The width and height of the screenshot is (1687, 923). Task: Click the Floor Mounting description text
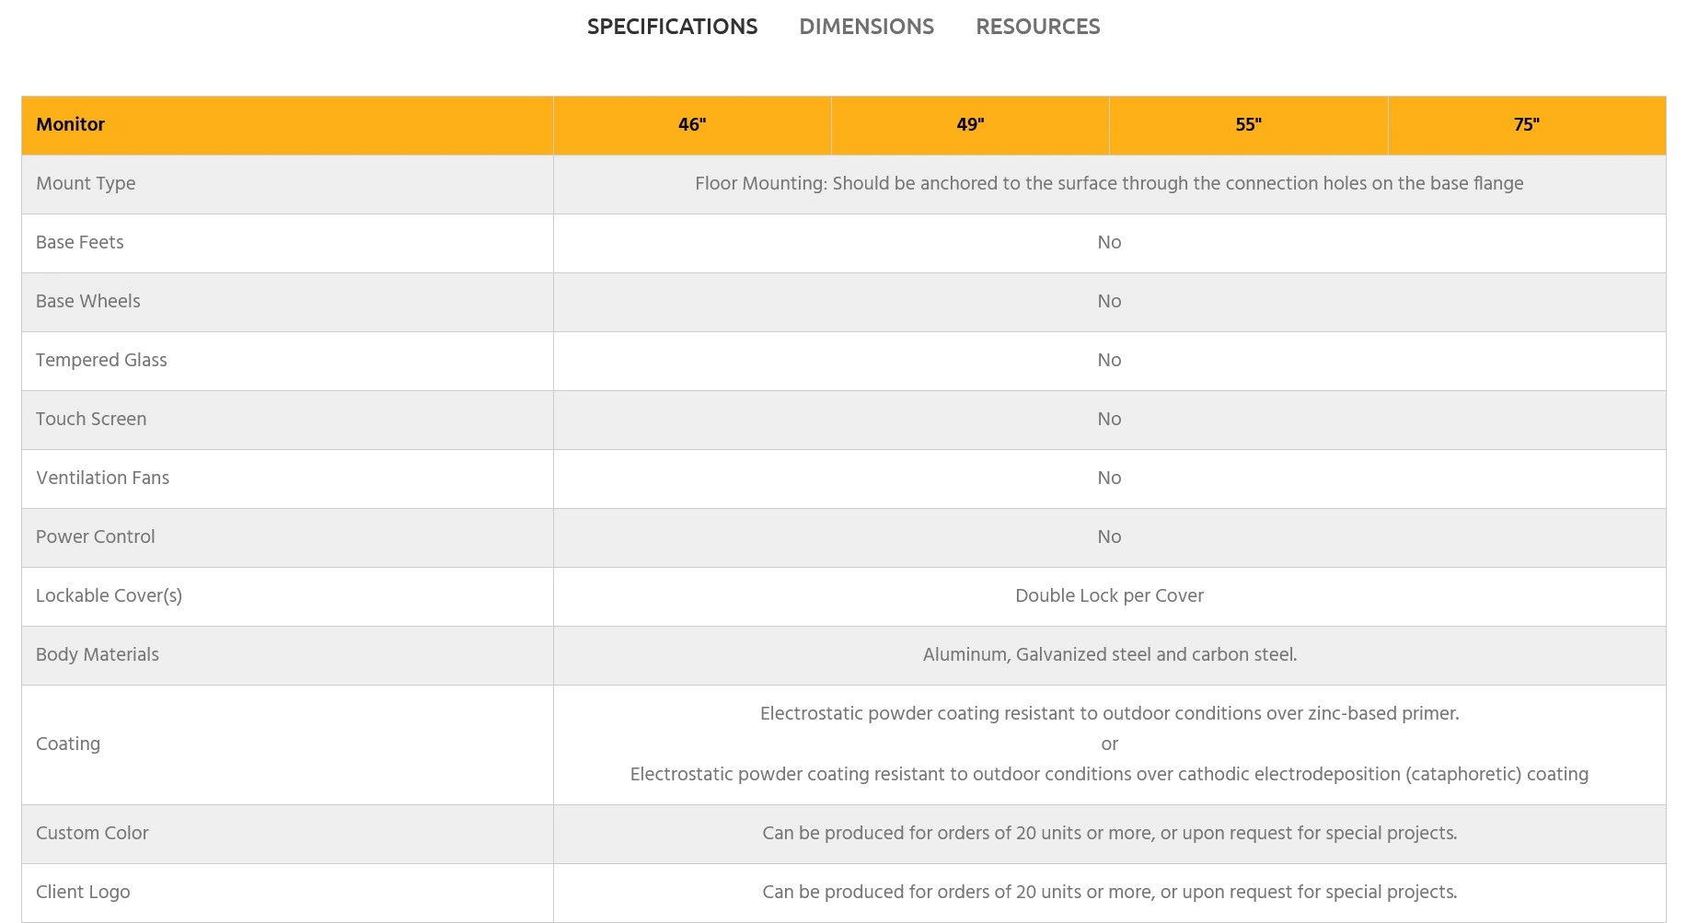pyautogui.click(x=1109, y=183)
